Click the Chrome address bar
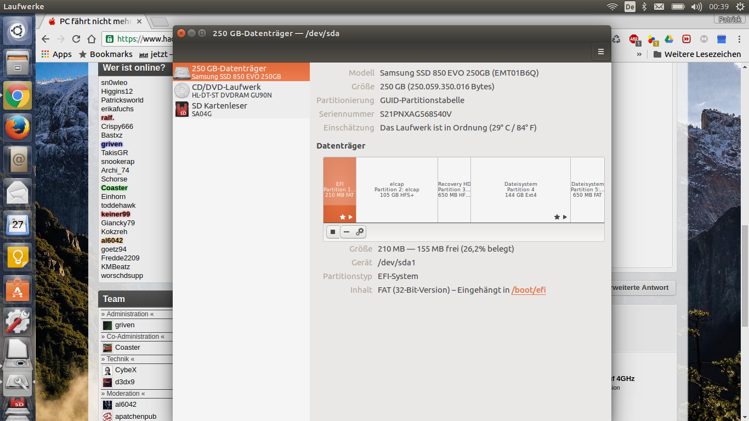749x421 pixels. click(x=140, y=39)
